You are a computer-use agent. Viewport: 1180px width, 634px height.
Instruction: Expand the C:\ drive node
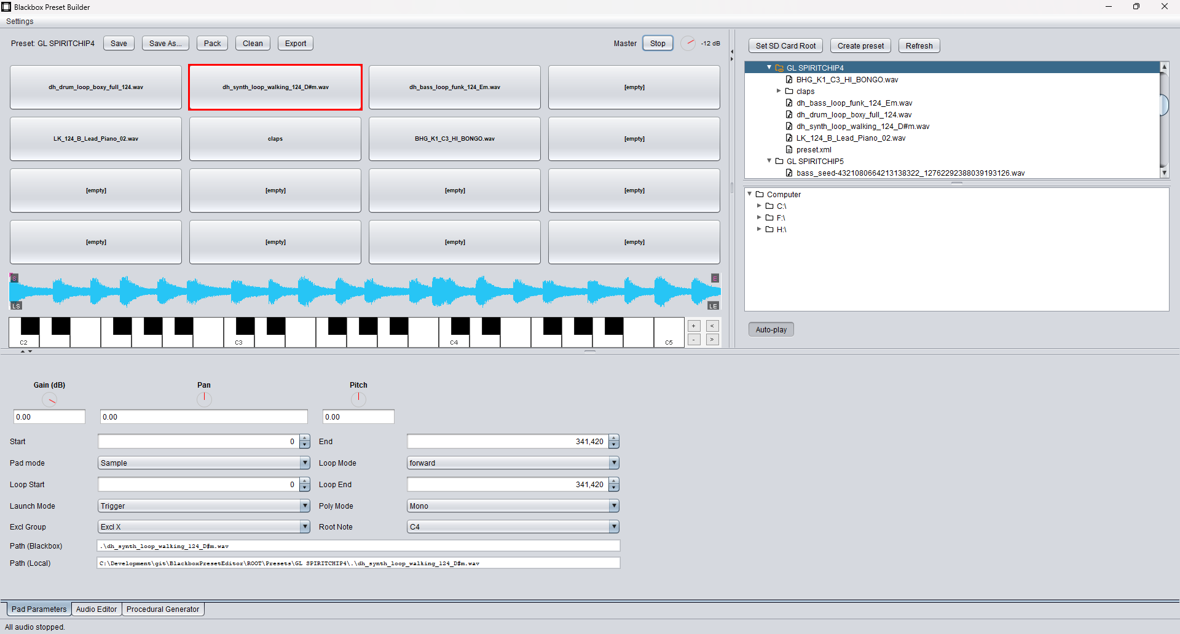tap(760, 206)
